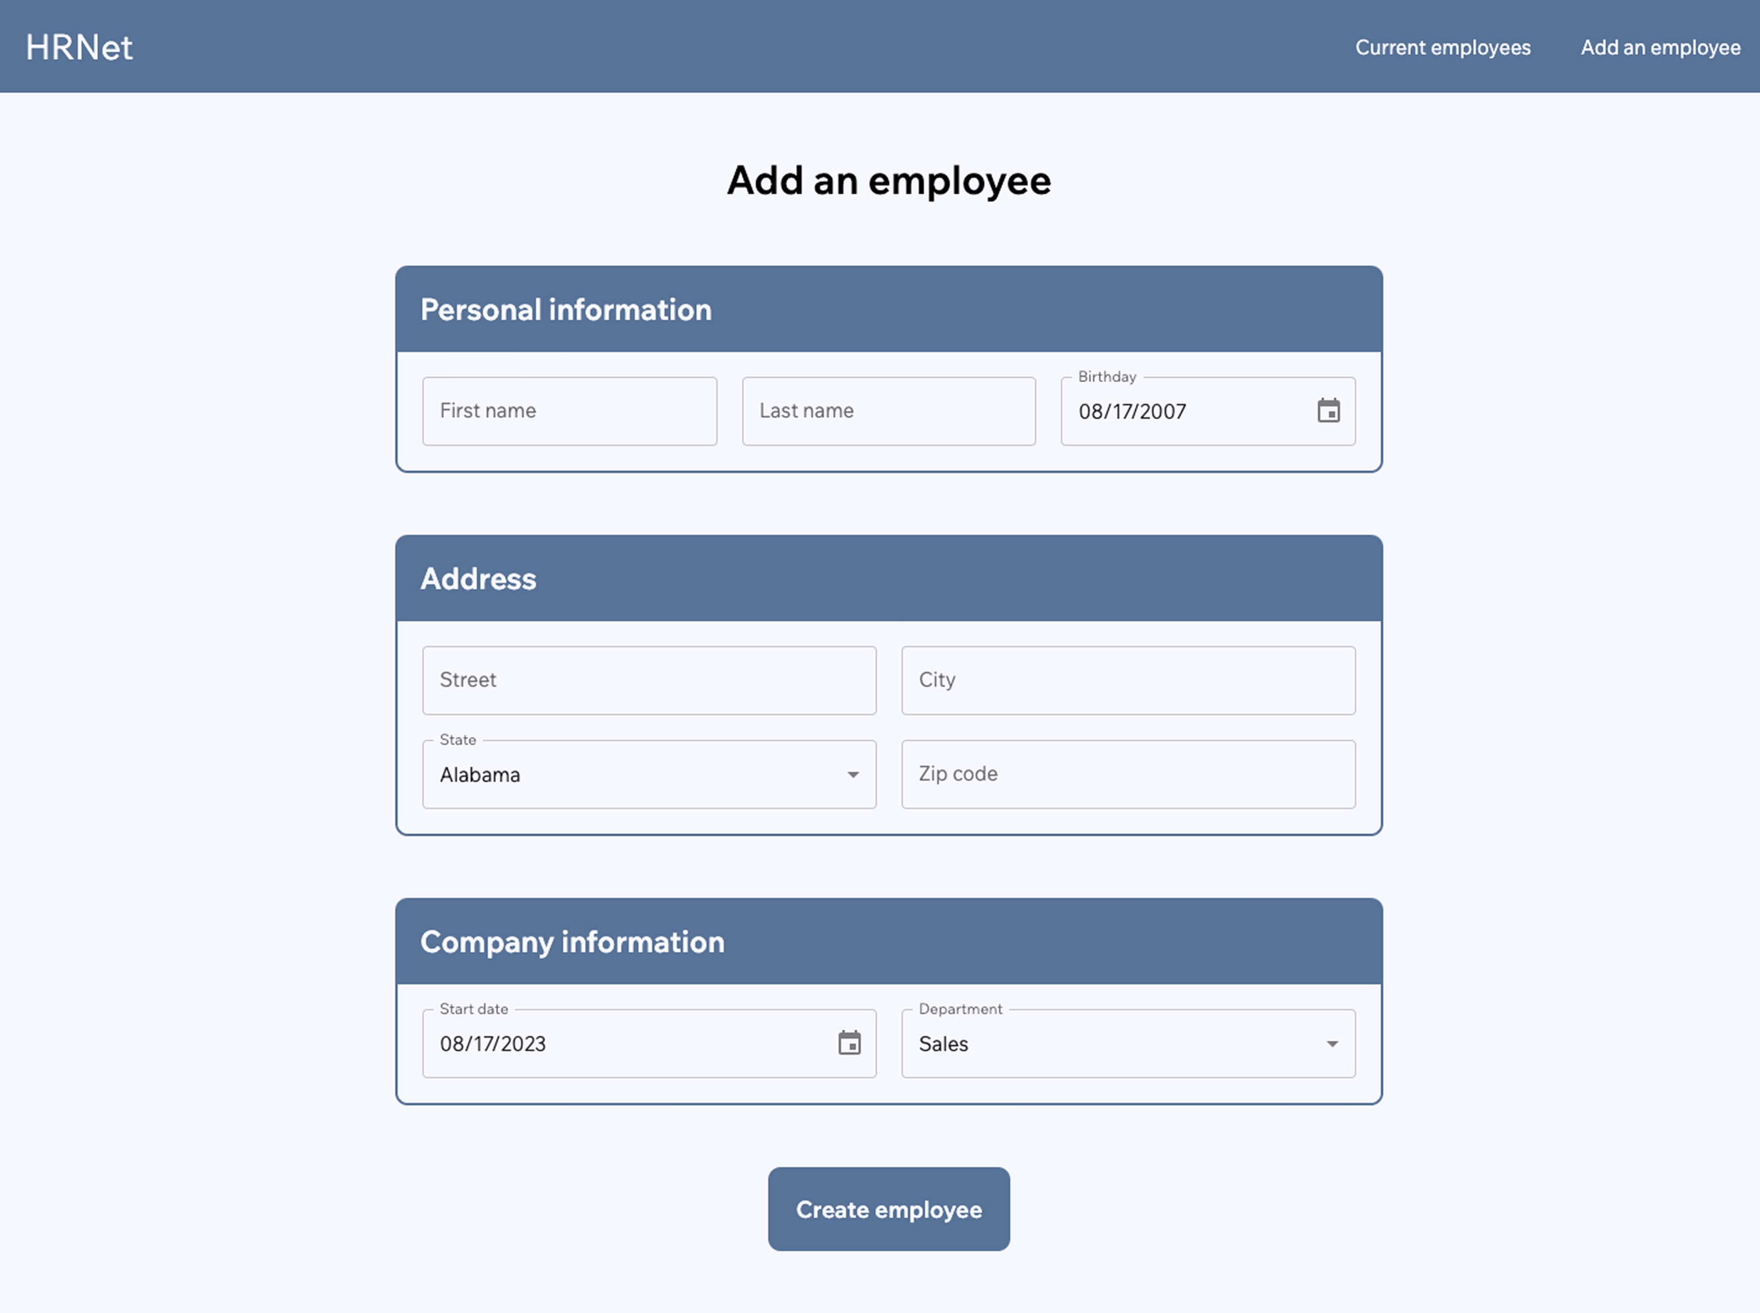Open Add an employee nav link
This screenshot has width=1760, height=1313.
pos(1660,48)
